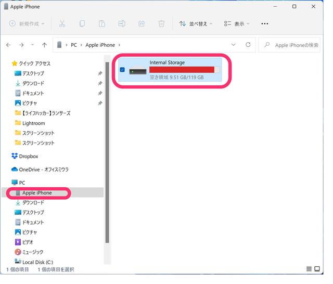Click the Copy icon in toolbar
Viewport: 333px width, 284px height.
point(82,23)
